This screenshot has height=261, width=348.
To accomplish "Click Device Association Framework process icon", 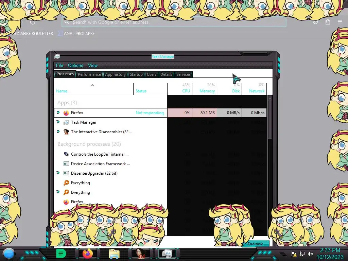I will point(66,164).
